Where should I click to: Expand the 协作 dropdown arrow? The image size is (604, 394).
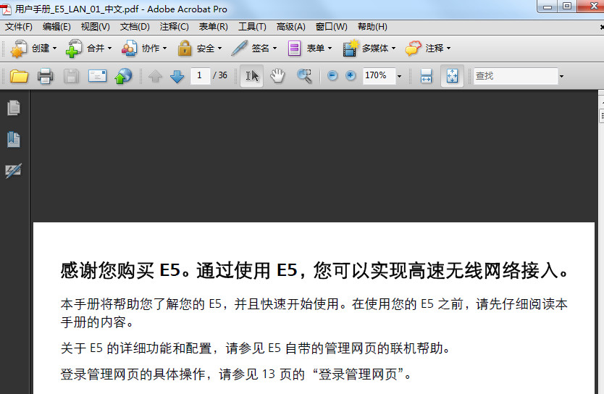164,49
